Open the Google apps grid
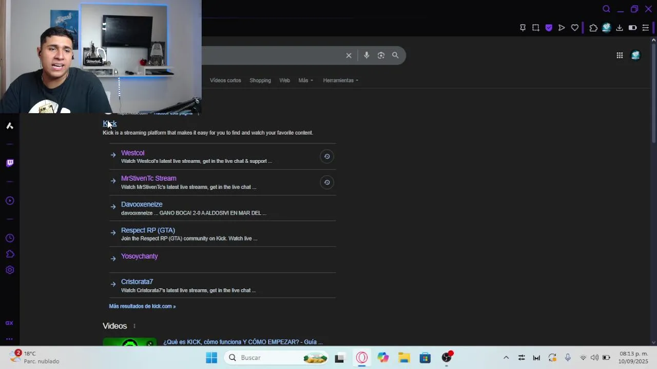Screen dimensions: 657x369 coord(620,55)
